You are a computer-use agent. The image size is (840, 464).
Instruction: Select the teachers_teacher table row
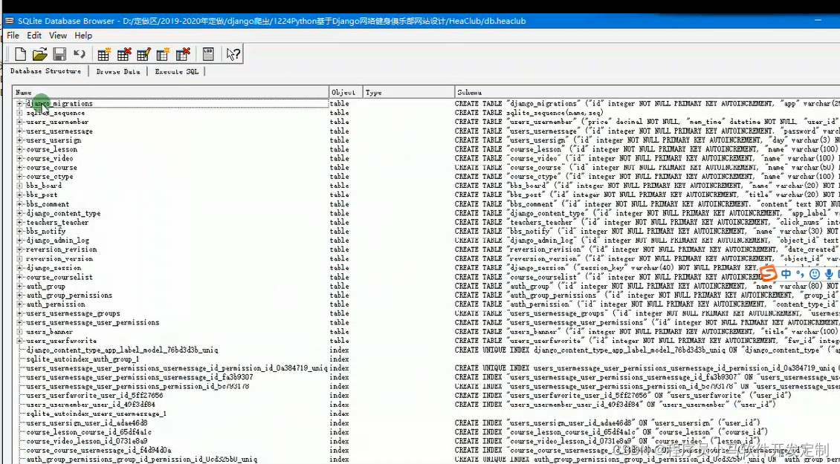(427, 222)
